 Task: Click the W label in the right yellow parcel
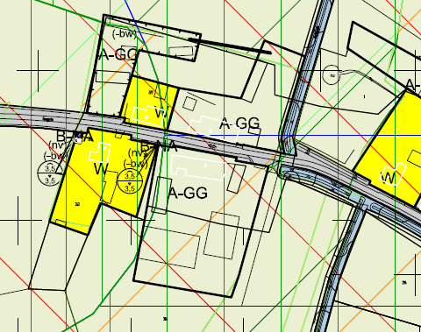click(389, 178)
